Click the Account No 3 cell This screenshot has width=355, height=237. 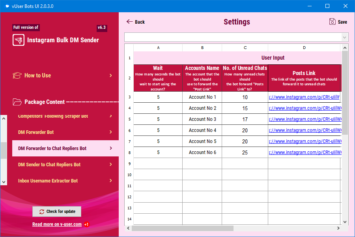pos(202,119)
